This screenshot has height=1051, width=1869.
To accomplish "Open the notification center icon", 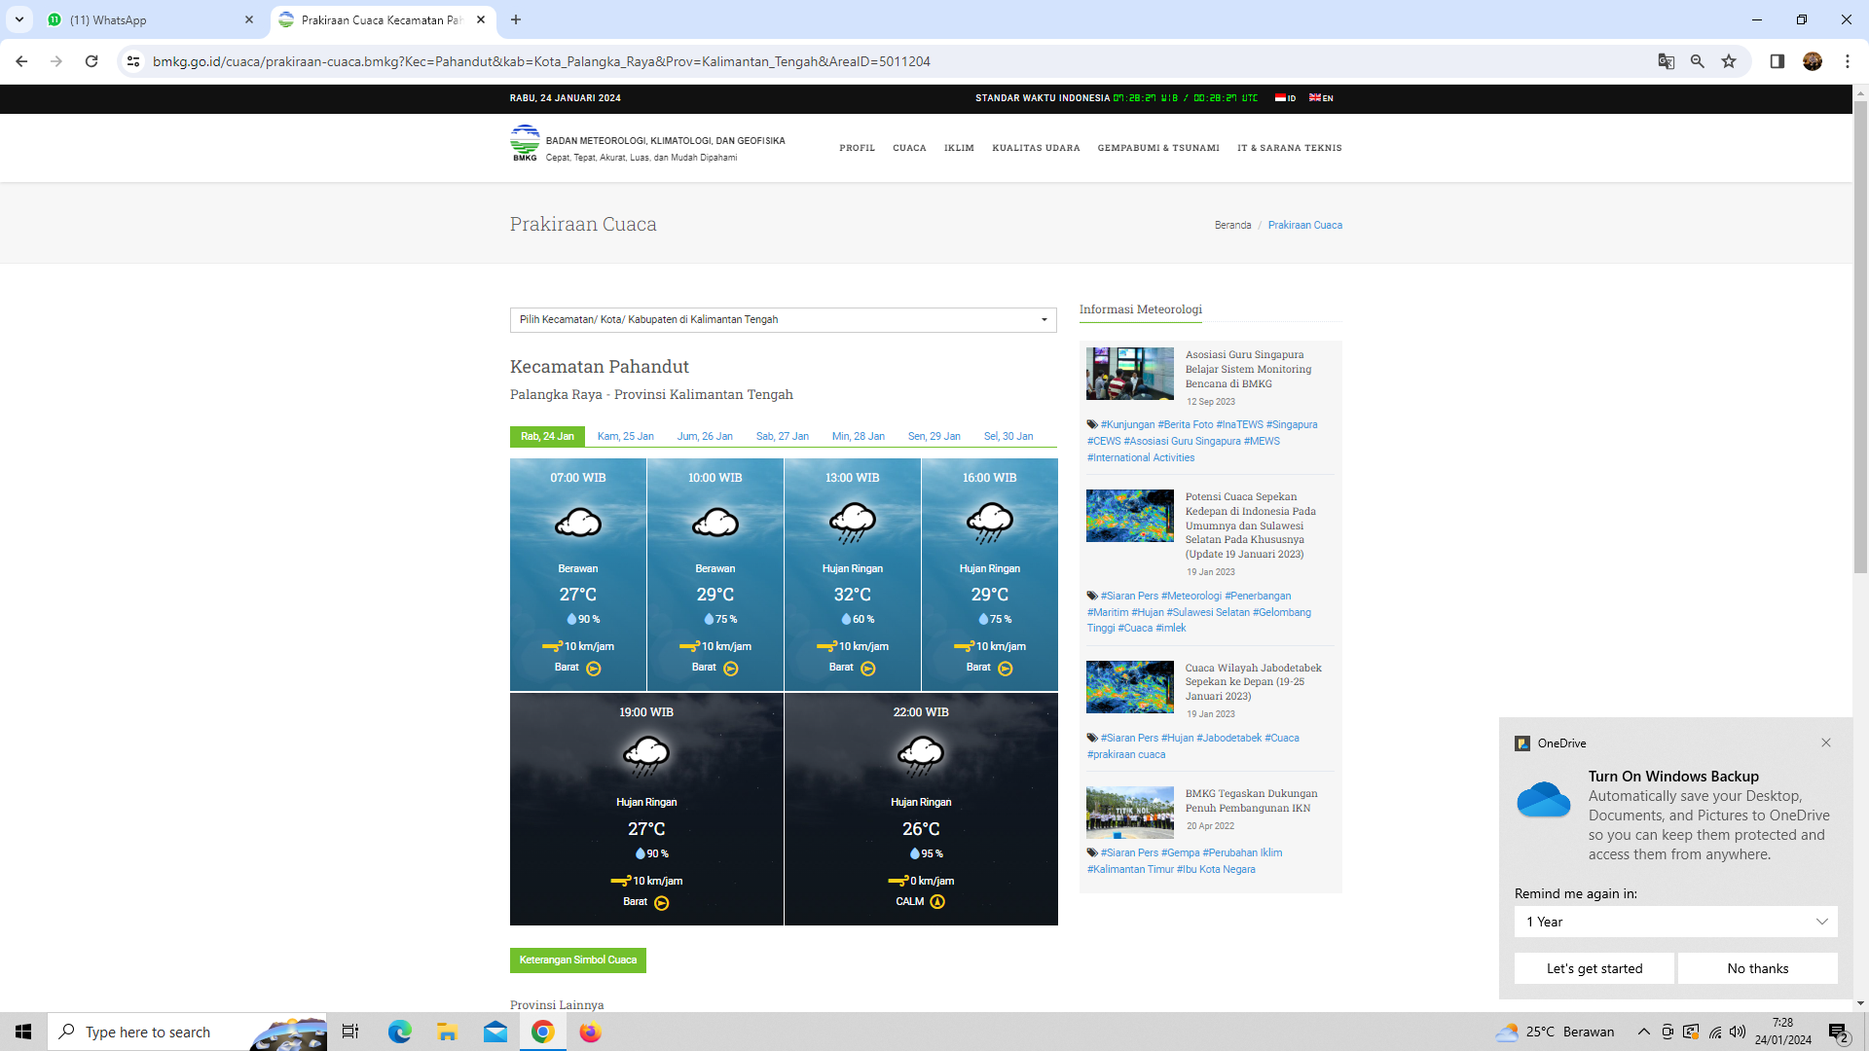I will click(x=1838, y=1033).
